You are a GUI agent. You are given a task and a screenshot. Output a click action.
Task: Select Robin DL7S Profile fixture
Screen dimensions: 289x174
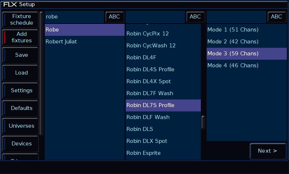(163, 105)
